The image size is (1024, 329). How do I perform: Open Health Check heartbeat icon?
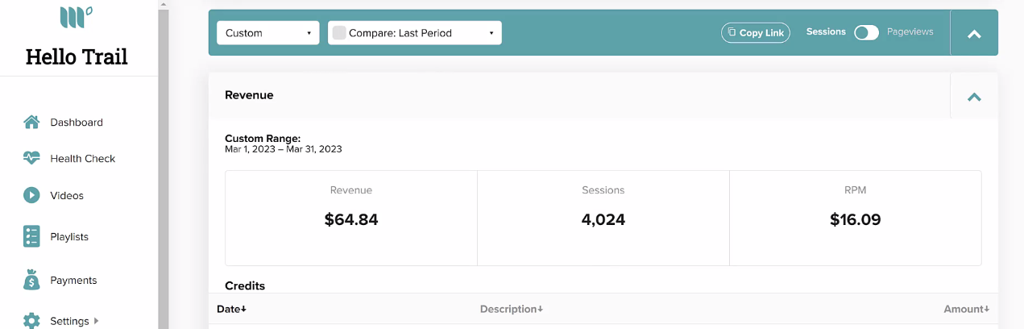point(31,158)
